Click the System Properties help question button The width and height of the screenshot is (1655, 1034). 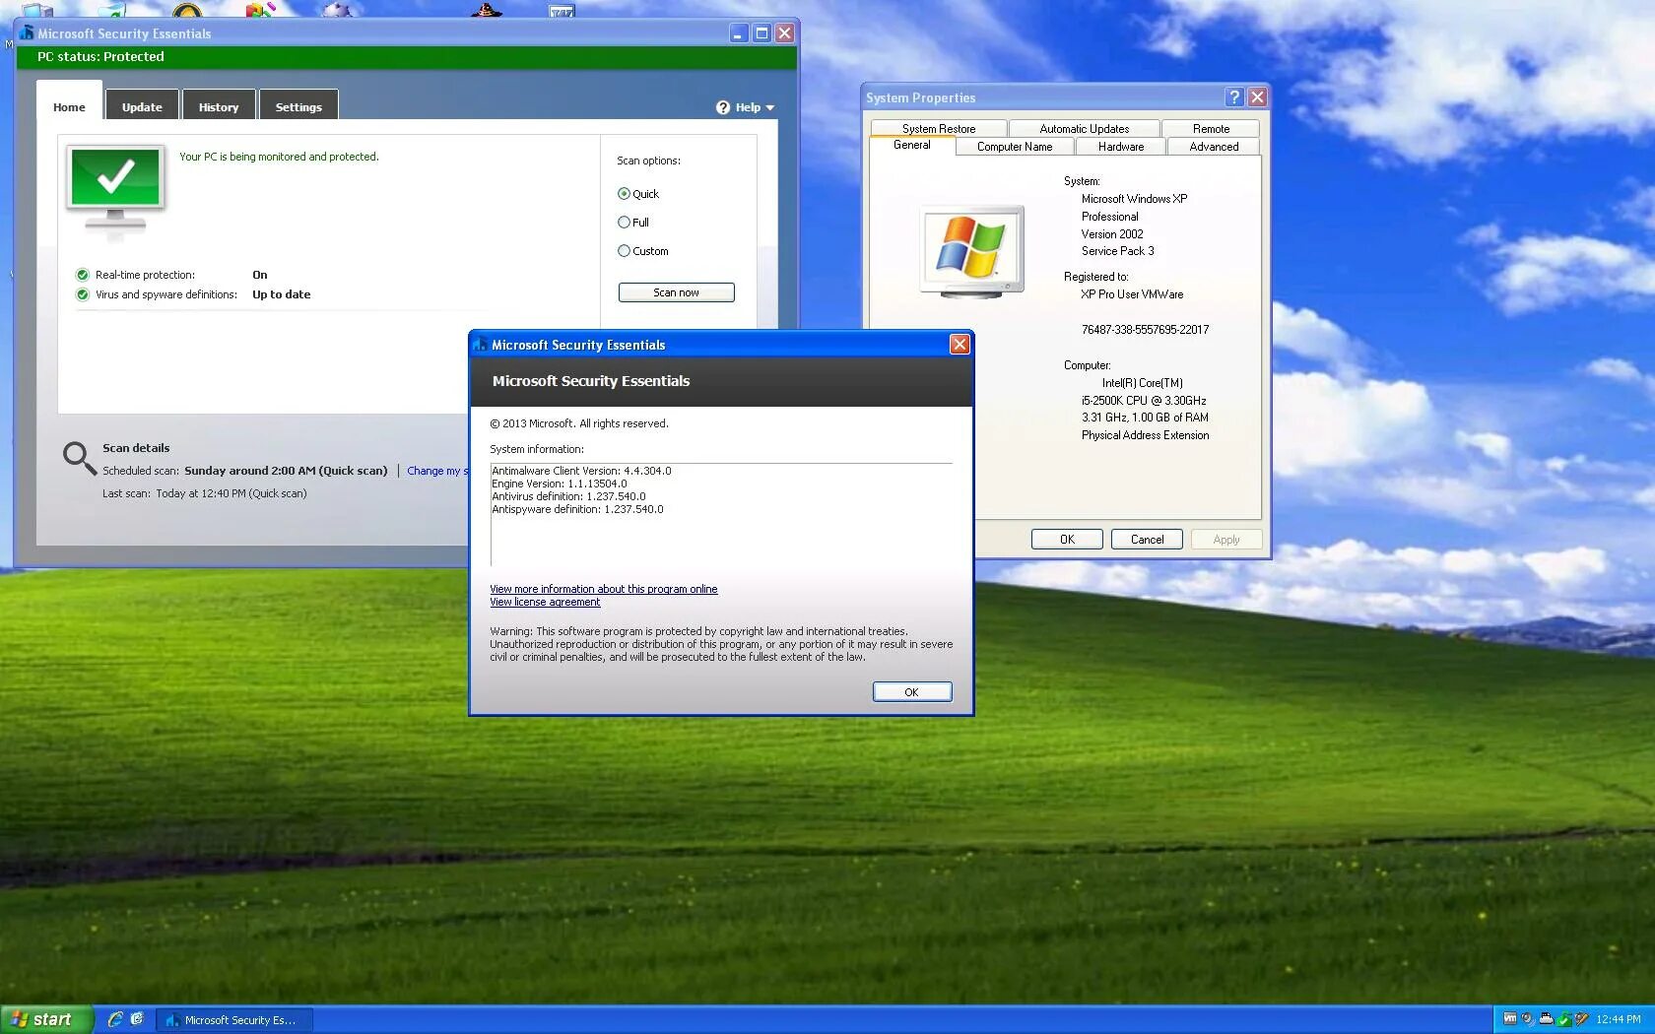[1234, 97]
